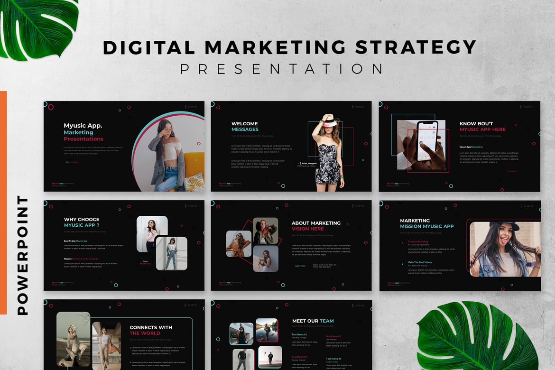The image size is (555, 370).
Task: Click the "WHY CHOOCE MYUSIC APP ?" heading
Action: coord(82,222)
